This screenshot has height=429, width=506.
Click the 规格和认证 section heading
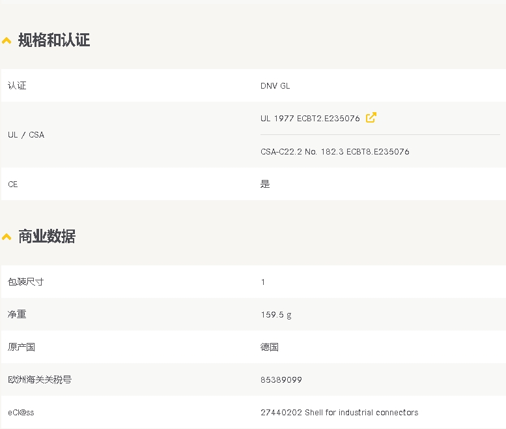pos(54,40)
